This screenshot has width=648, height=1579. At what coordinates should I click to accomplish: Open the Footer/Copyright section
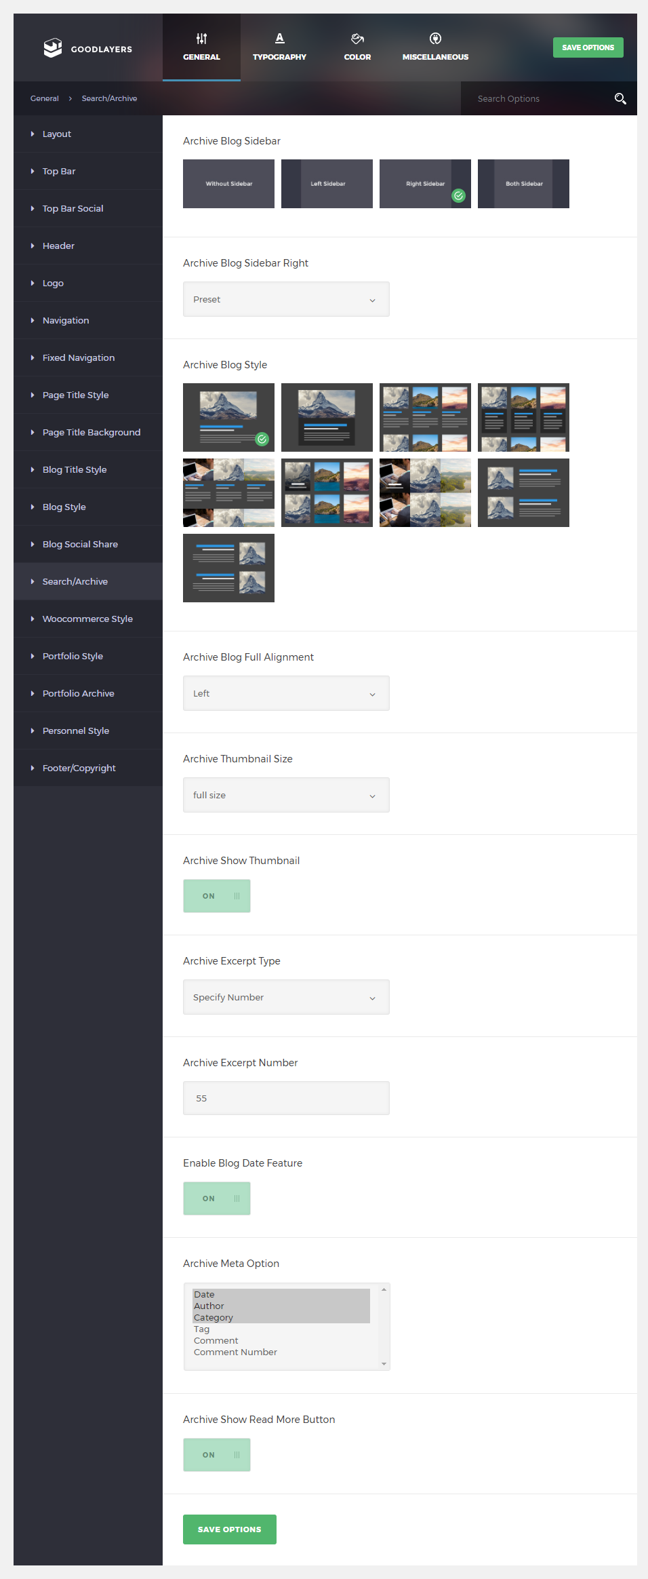[88, 768]
